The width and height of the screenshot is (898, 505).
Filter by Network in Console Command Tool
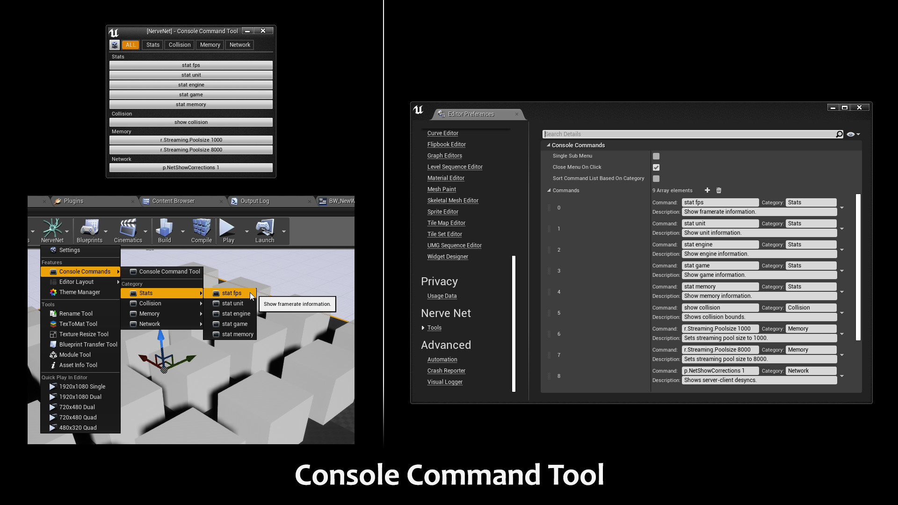click(x=240, y=45)
